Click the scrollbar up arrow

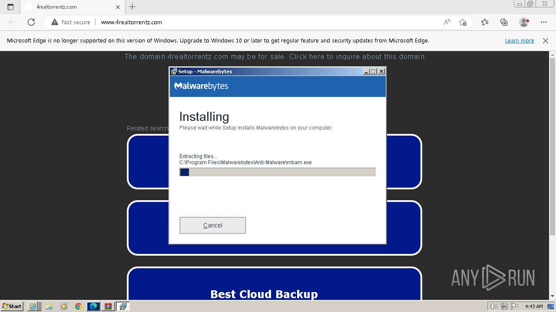click(553, 54)
